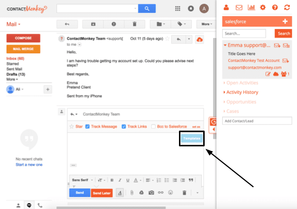Open the Starred folder
Viewport: 297px width, 209px height.
(13, 64)
